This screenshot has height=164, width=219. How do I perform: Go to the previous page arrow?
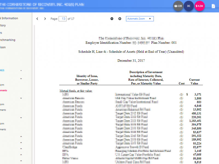point(37,19)
